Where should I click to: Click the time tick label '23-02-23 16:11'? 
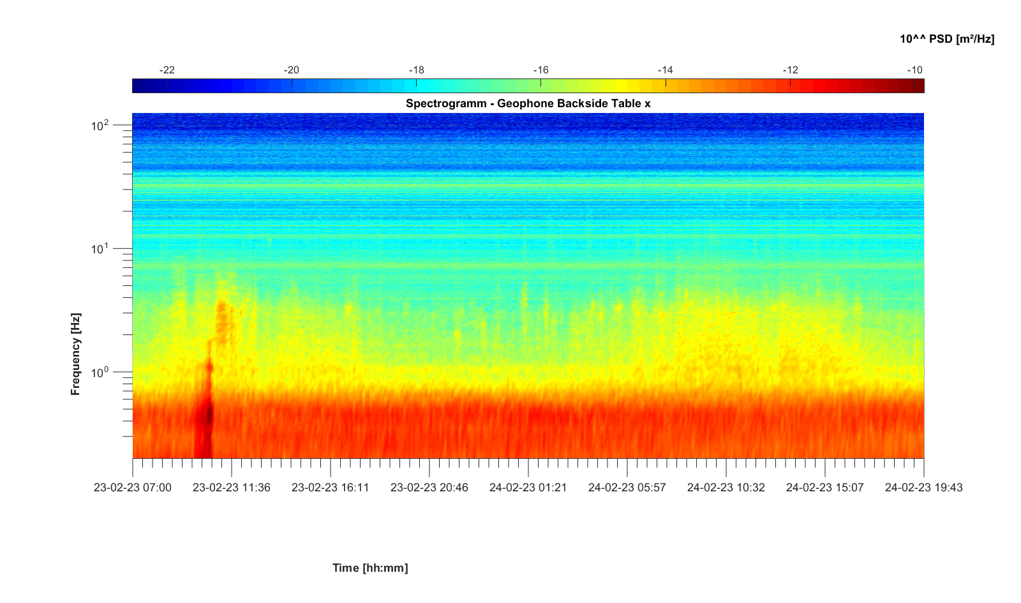[x=331, y=488]
